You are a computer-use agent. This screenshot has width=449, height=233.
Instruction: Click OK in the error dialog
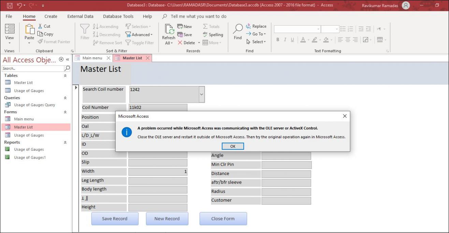pos(233,146)
